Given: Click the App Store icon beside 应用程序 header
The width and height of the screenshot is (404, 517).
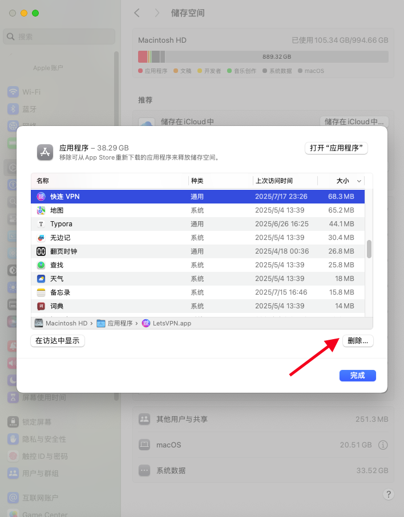Looking at the screenshot, I should 45,152.
